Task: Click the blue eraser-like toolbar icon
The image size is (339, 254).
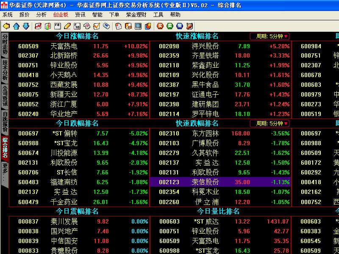Action: (x=106, y=26)
